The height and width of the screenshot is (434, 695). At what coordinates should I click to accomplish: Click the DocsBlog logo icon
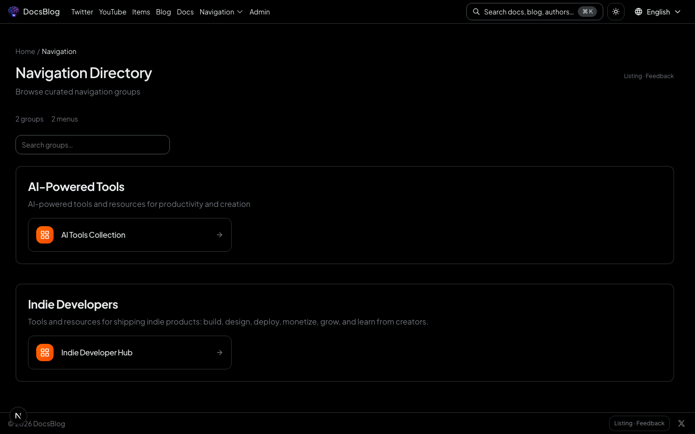pyautogui.click(x=14, y=12)
